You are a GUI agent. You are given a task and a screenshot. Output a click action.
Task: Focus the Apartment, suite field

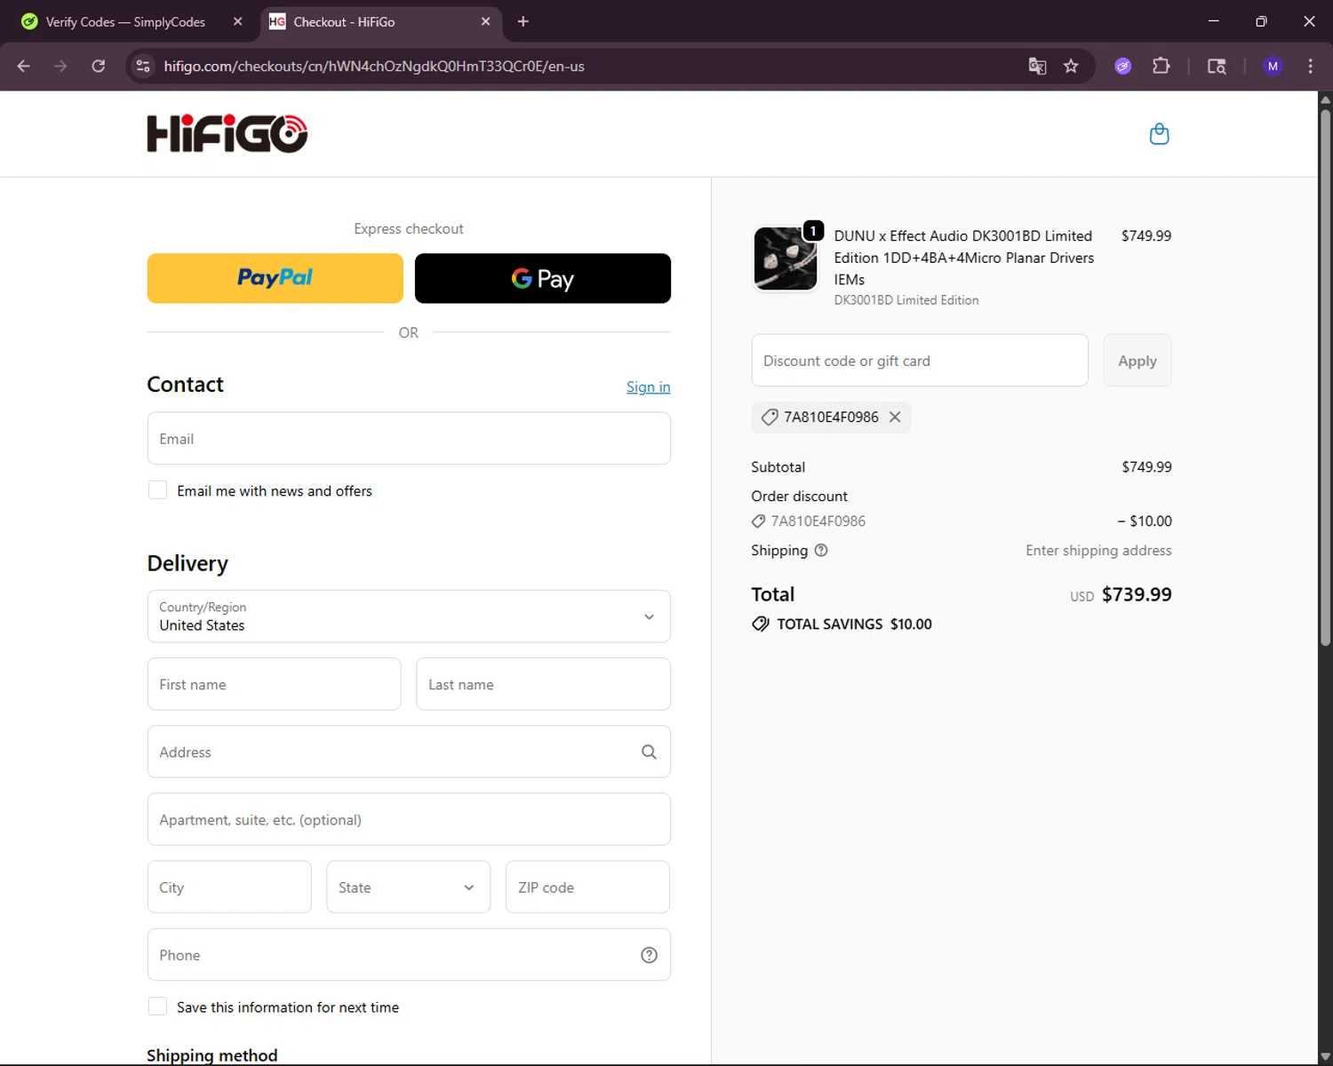(409, 819)
